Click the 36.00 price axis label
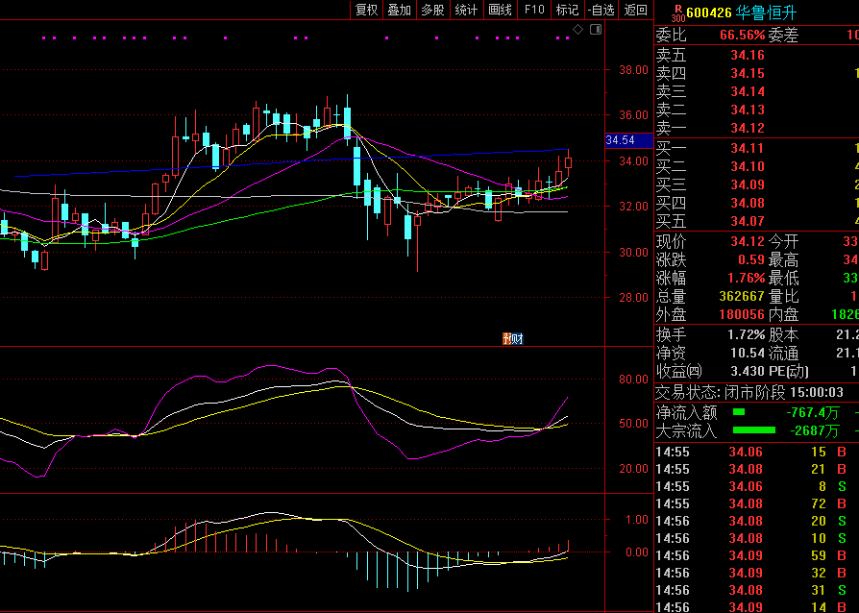The image size is (859, 613). coord(634,115)
